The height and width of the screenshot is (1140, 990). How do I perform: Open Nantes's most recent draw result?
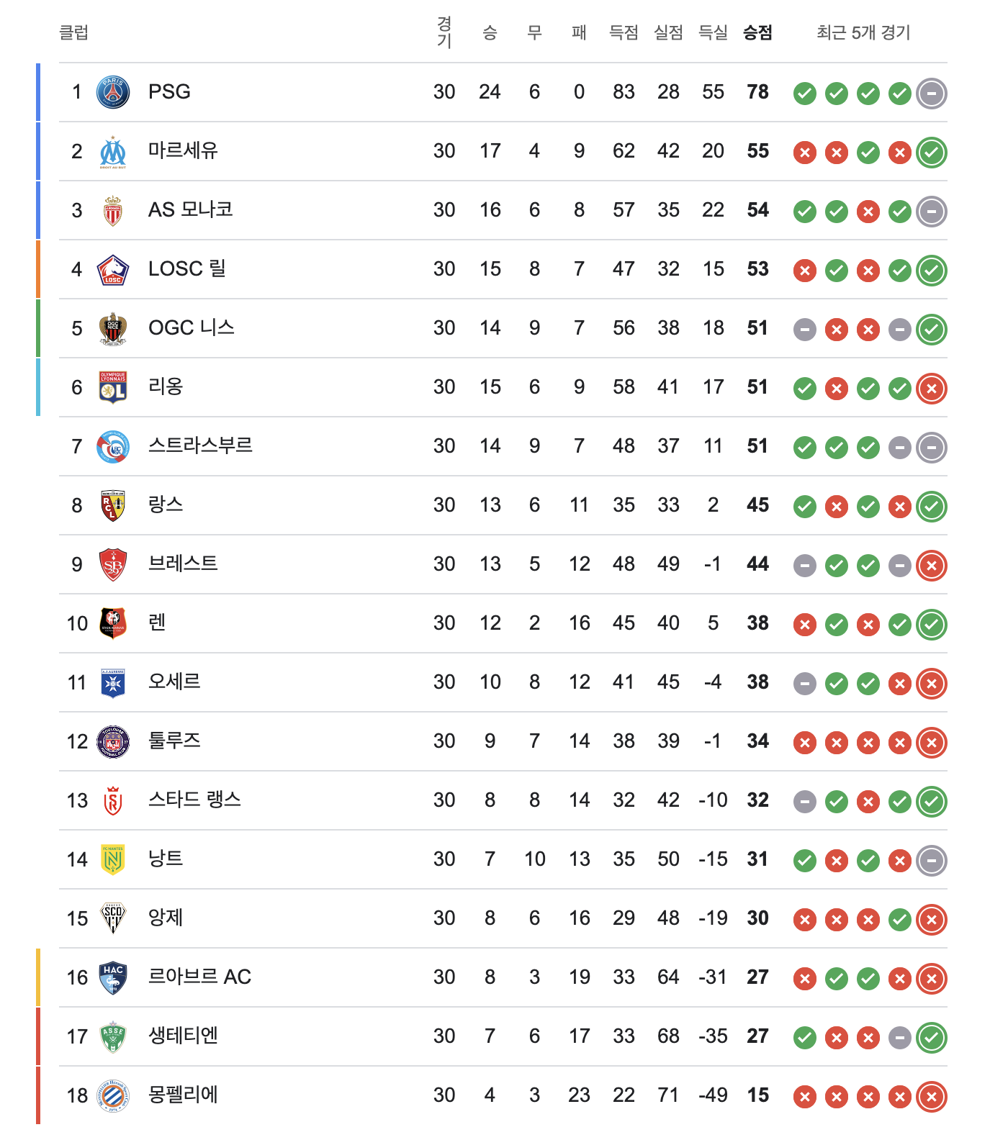(932, 860)
